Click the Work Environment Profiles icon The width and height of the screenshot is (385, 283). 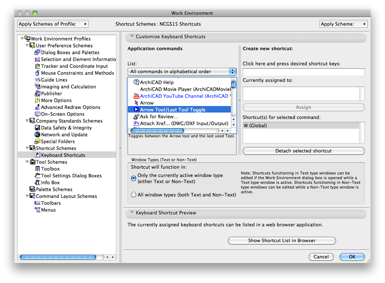27,38
